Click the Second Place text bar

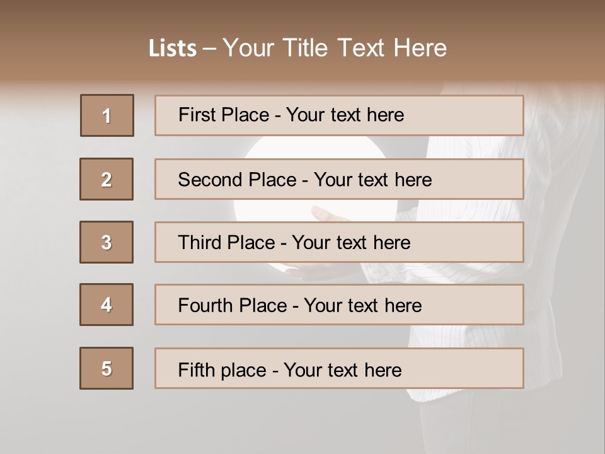[x=339, y=179]
